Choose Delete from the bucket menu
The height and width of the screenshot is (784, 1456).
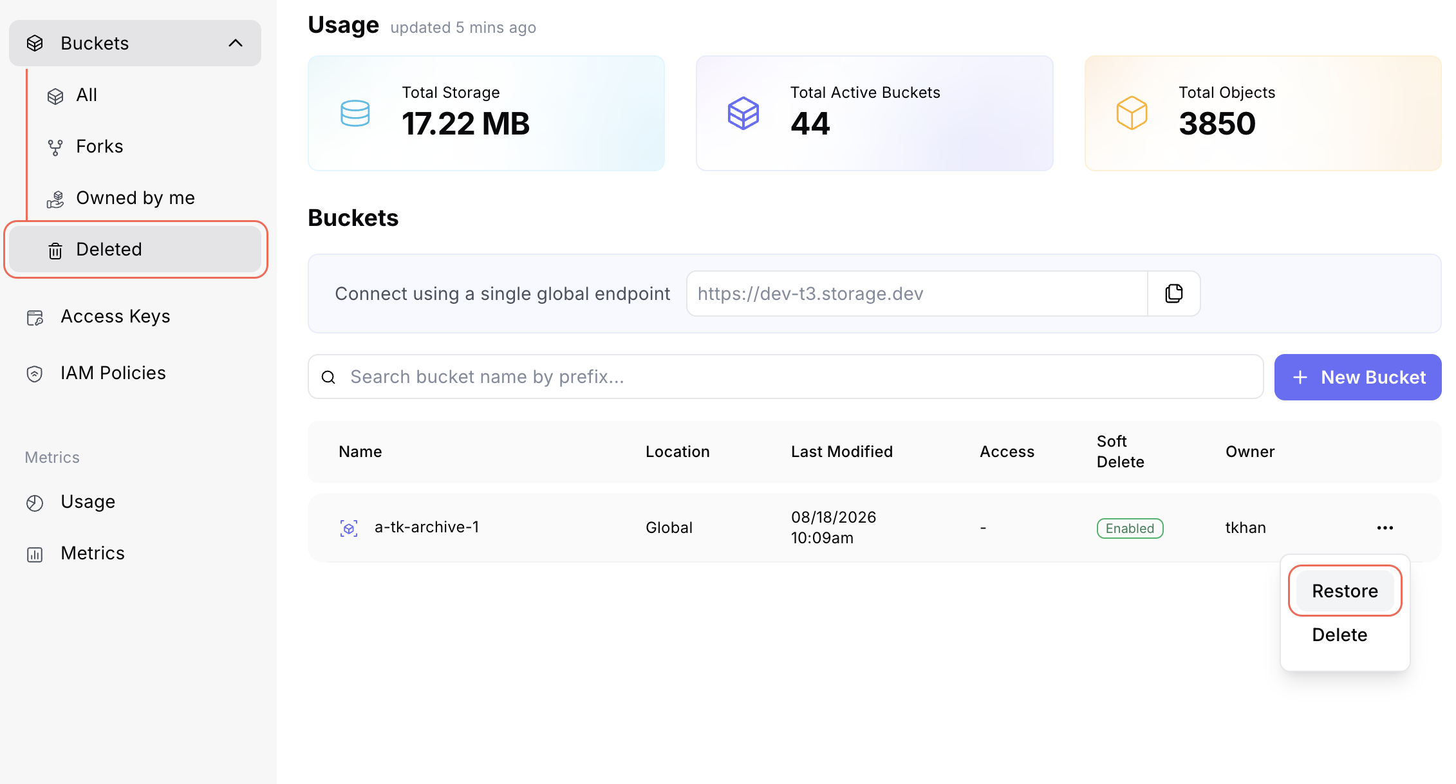pos(1339,635)
